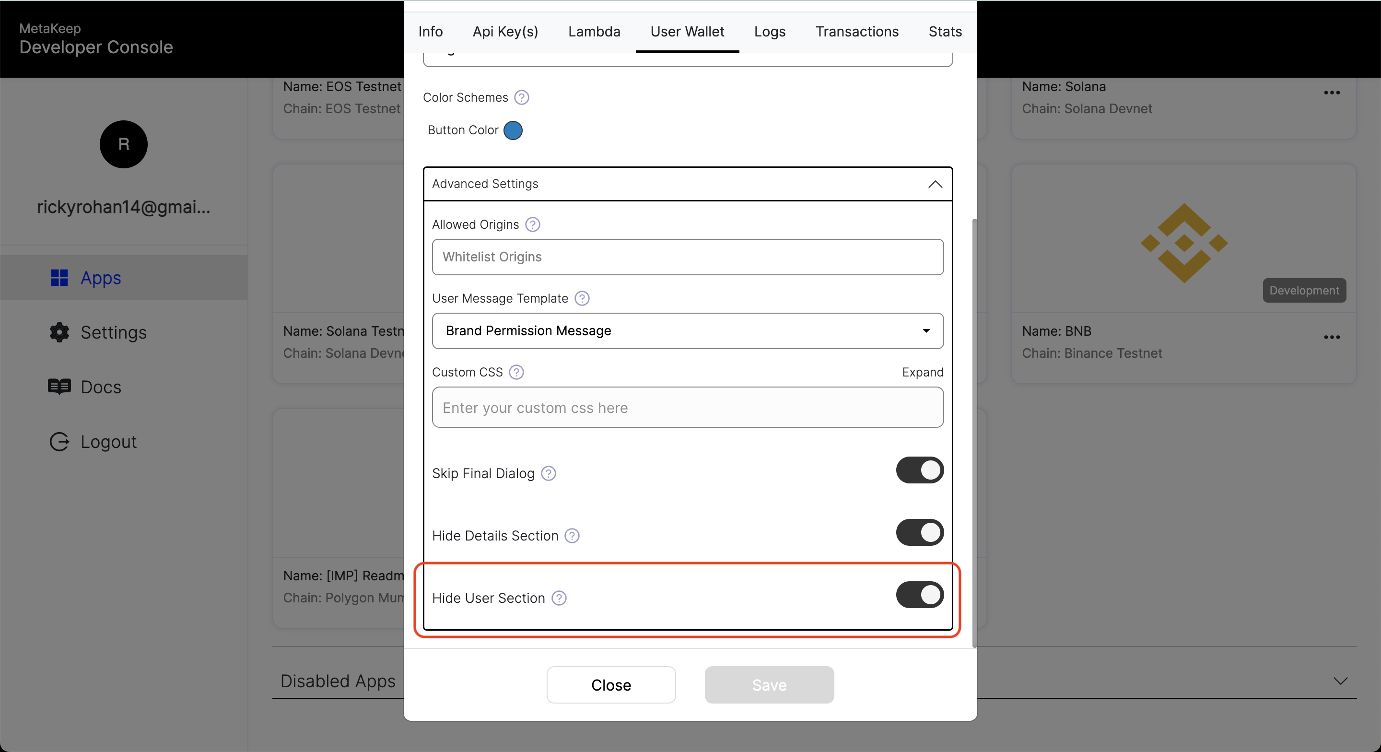Image resolution: width=1381 pixels, height=752 pixels.
Task: Open the User Message Template dropdown
Action: coord(688,330)
